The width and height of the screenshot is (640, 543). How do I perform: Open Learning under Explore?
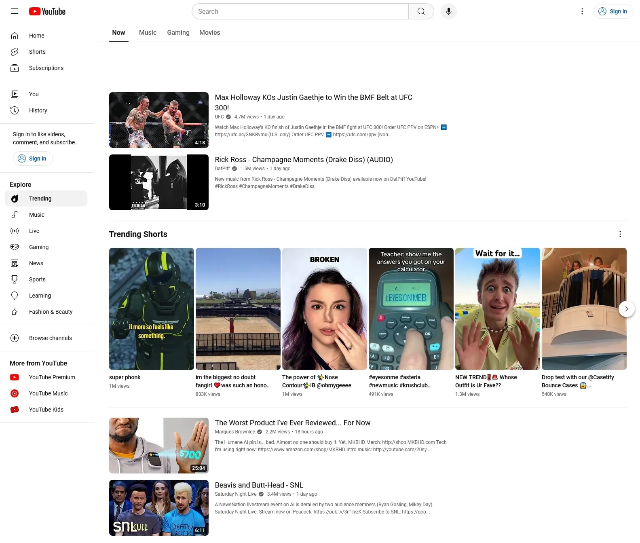(x=47, y=296)
